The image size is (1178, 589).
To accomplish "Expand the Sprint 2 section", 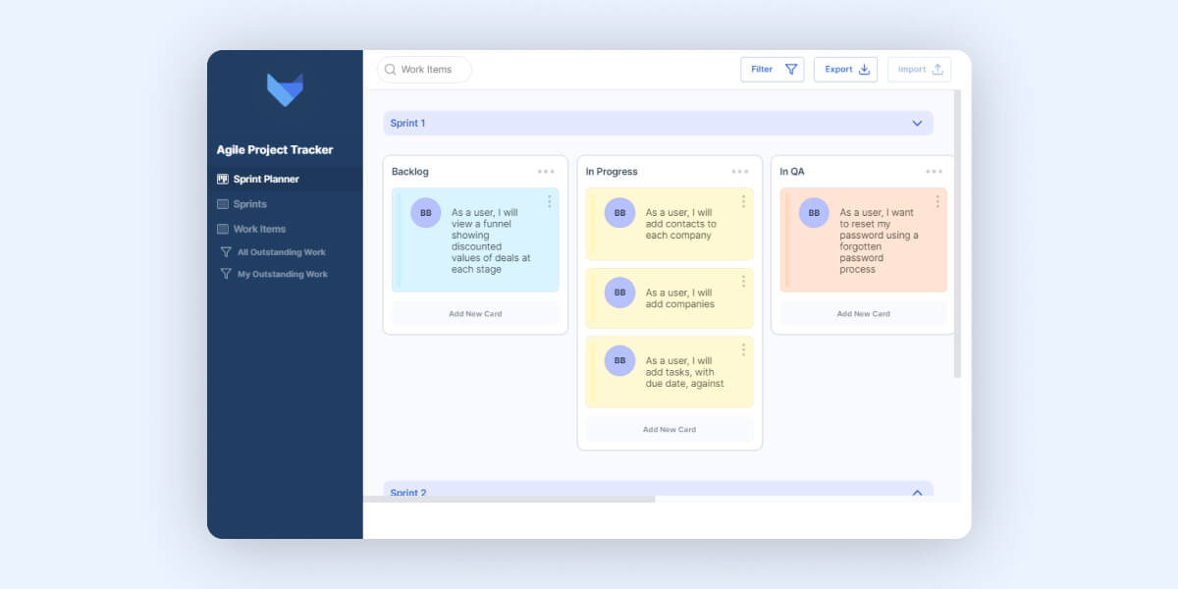I will coord(917,493).
